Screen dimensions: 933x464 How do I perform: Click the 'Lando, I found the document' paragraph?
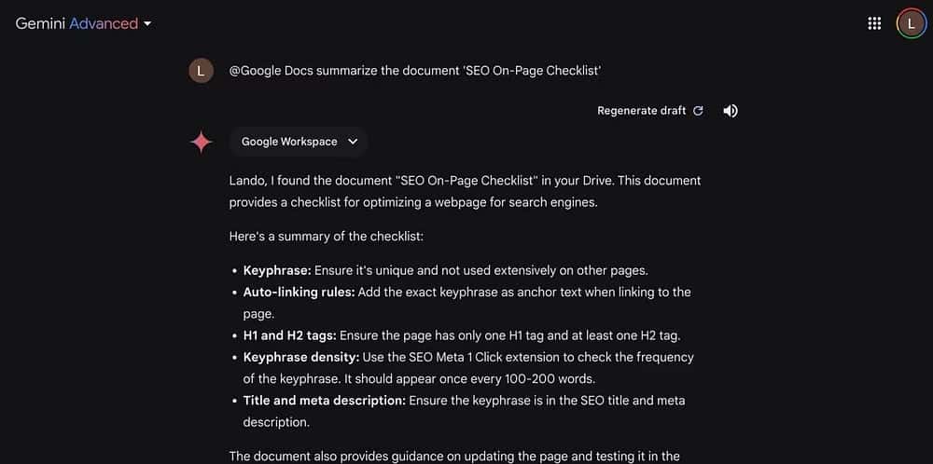click(x=465, y=189)
